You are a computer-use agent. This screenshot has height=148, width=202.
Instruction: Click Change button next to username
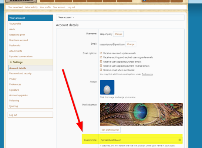point(118,34)
